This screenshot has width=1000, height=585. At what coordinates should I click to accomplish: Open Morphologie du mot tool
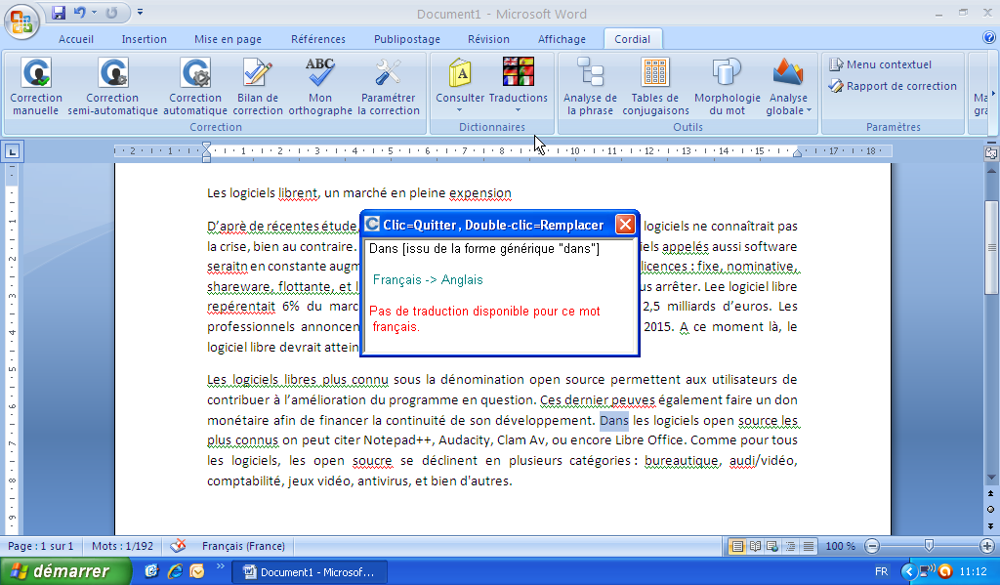pos(727,87)
